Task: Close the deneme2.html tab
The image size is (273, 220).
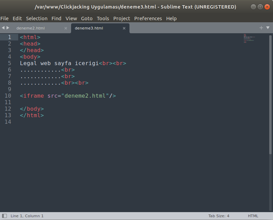Action: (66, 28)
